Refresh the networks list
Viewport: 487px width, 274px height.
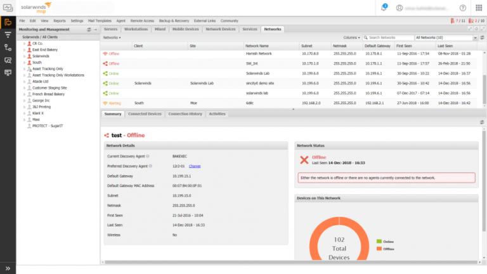pyautogui.click(x=481, y=38)
